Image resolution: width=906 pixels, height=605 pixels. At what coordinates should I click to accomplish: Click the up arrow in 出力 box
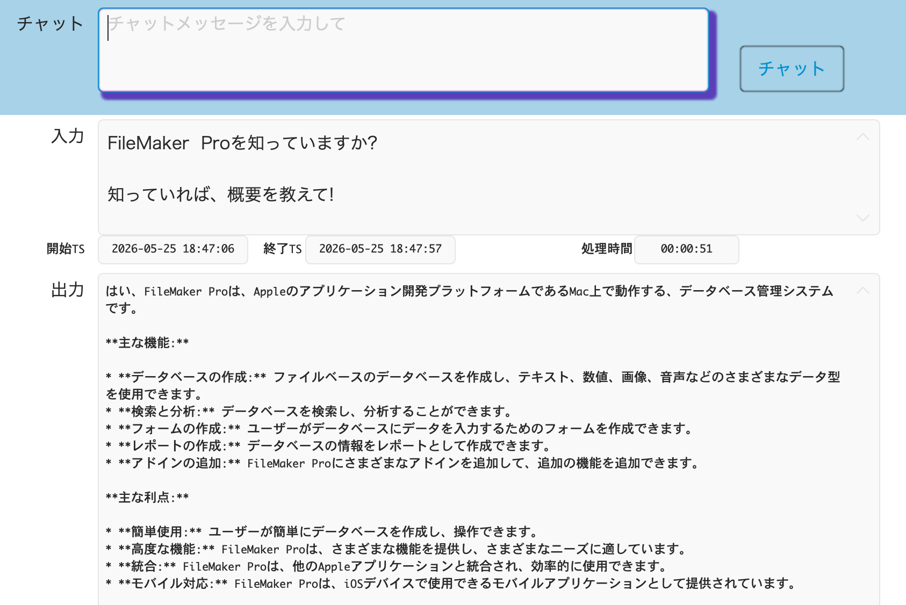[x=862, y=290]
